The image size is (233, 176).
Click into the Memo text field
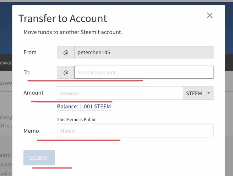pos(135,131)
